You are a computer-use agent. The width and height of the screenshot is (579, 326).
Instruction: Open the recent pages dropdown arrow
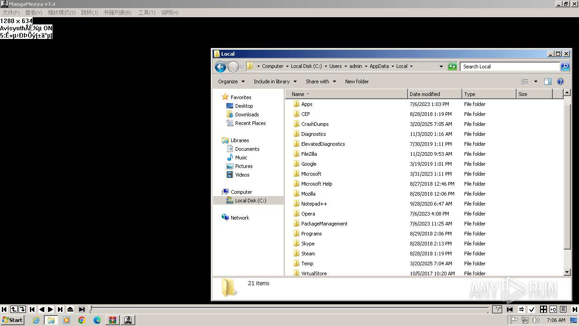(x=242, y=67)
